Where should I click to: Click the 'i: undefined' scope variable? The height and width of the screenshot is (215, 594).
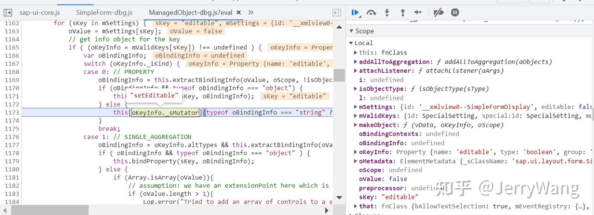pos(381,80)
